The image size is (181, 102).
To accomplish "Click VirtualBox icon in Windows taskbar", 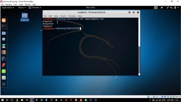I will click(x=32, y=100).
